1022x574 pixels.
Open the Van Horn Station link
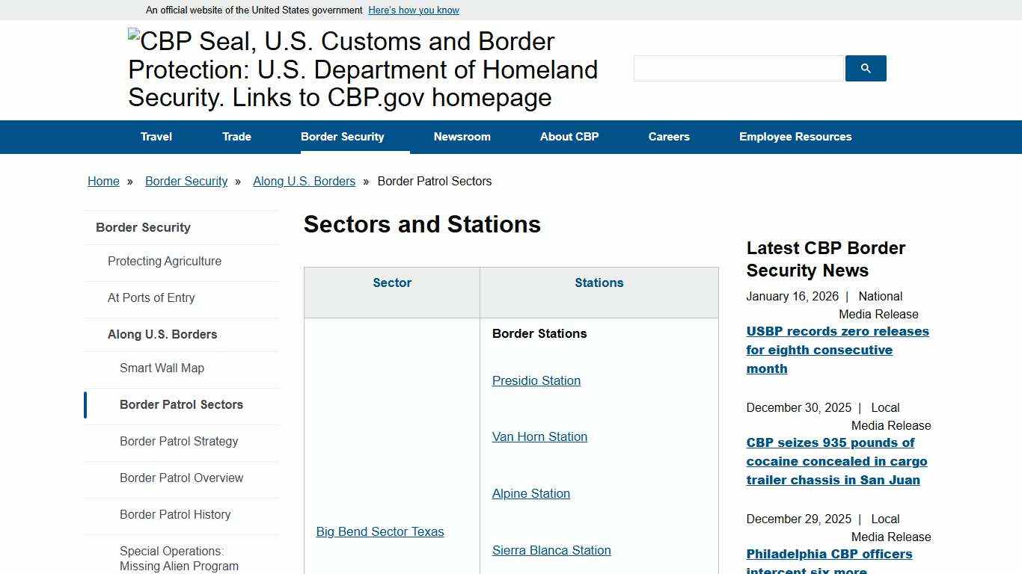click(x=539, y=436)
